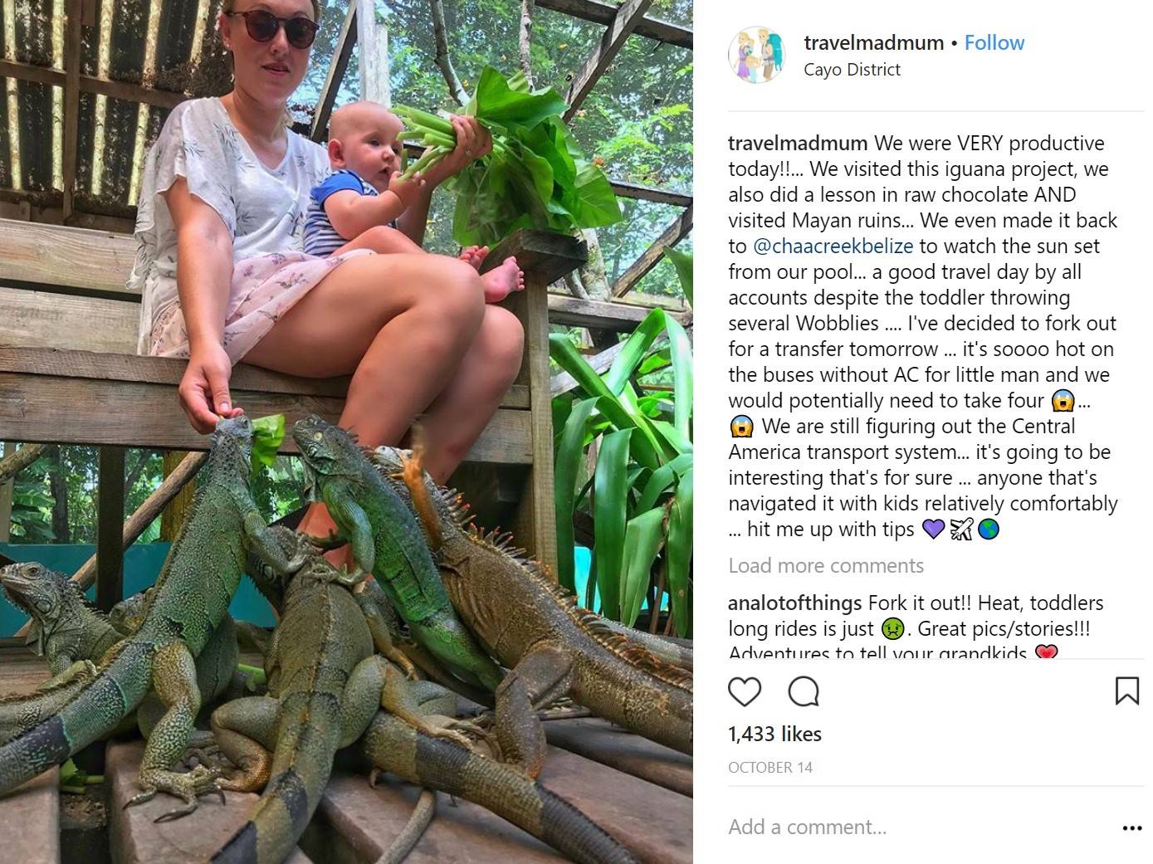Open the @chaacreekbelize mention
This screenshot has width=1153, height=864.
[x=833, y=247]
